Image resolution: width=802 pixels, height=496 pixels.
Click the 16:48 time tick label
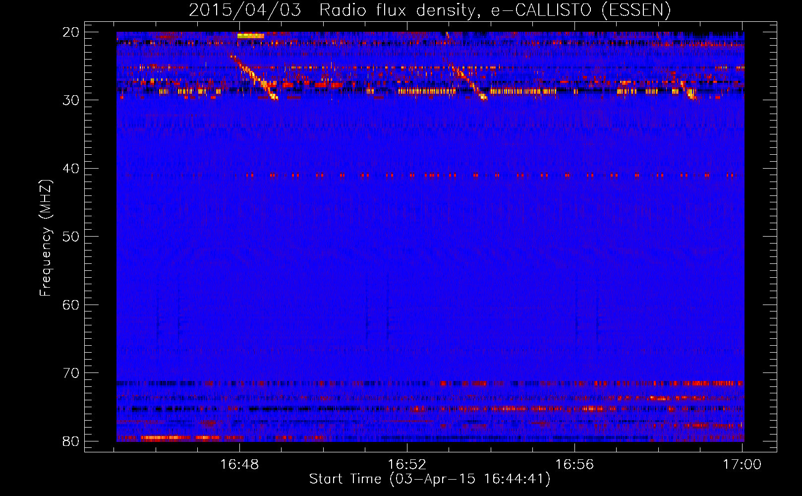(239, 464)
